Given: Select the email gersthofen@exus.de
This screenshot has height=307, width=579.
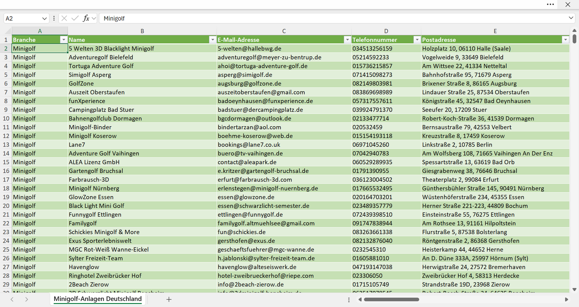Looking at the screenshot, I should (x=284, y=240).
